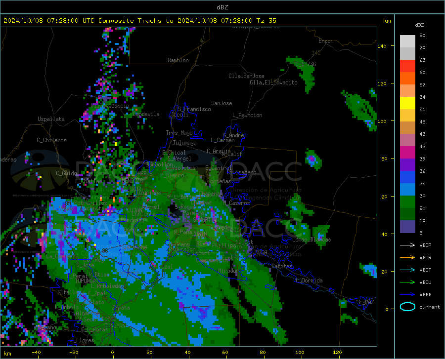
Task: Click the white VBCP arrow in the legend
Action: click(407, 245)
